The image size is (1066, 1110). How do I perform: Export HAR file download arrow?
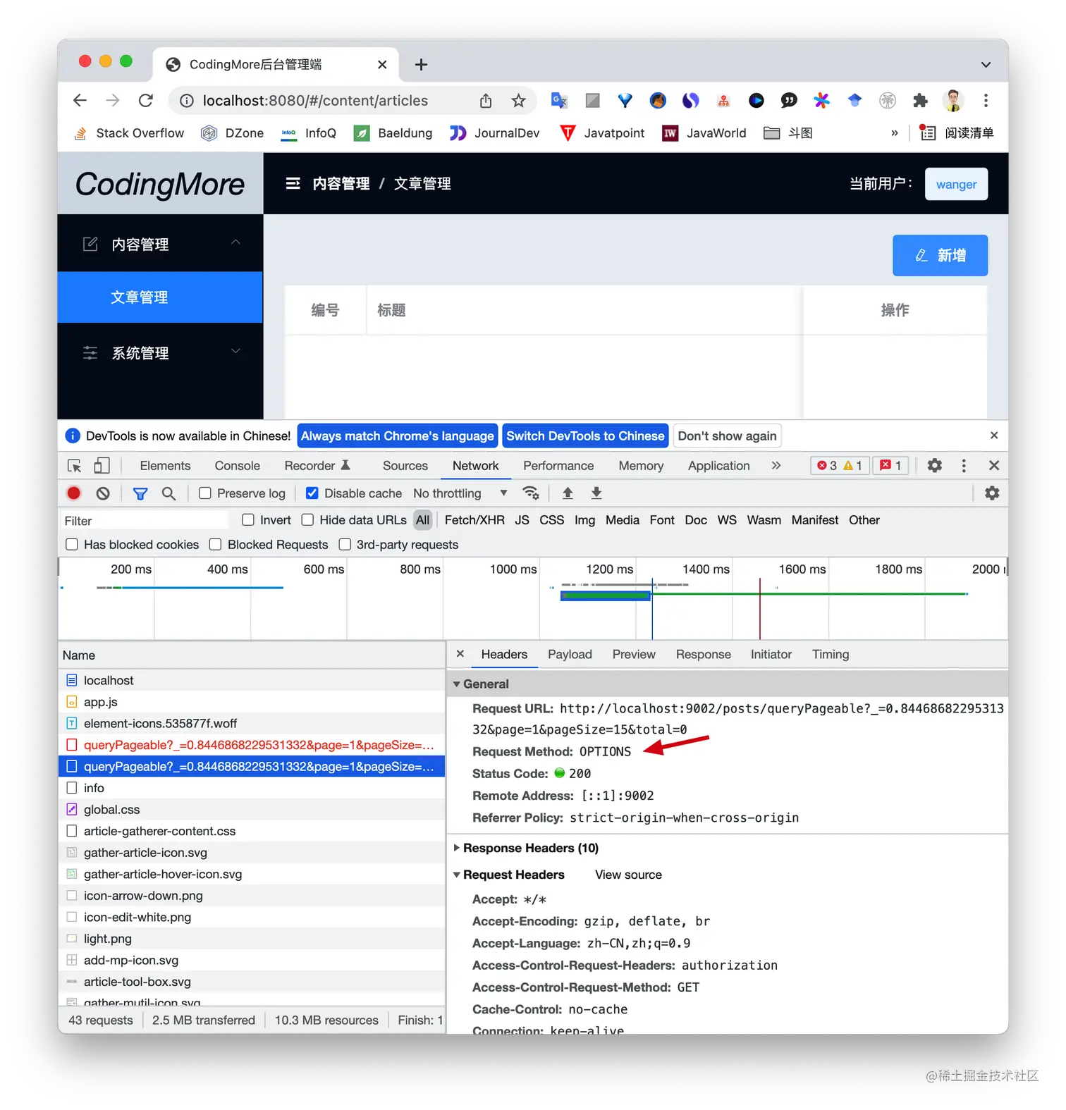(596, 493)
